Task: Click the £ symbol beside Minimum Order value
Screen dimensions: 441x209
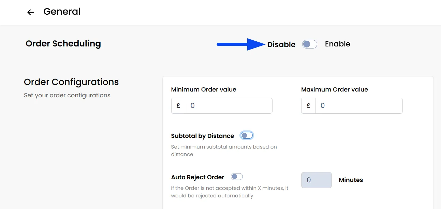Action: pyautogui.click(x=178, y=106)
